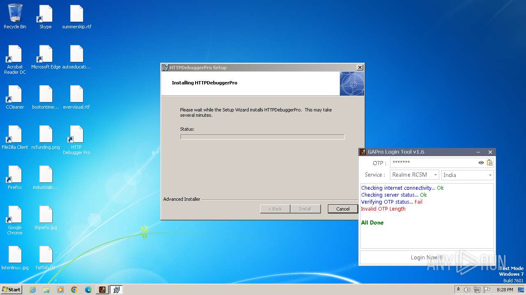The width and height of the screenshot is (526, 295).
Task: Select the ncfunding.png file icon
Action: coord(46,137)
